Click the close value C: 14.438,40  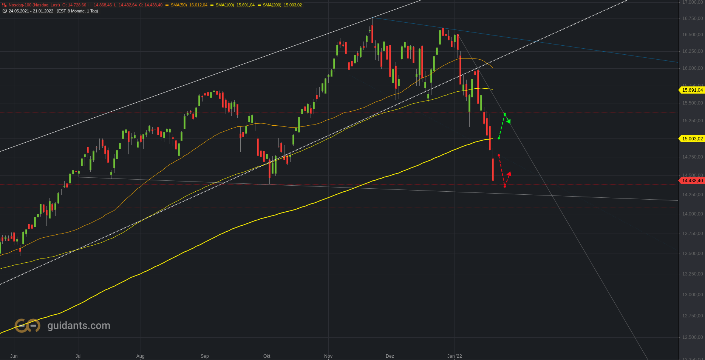tap(151, 5)
